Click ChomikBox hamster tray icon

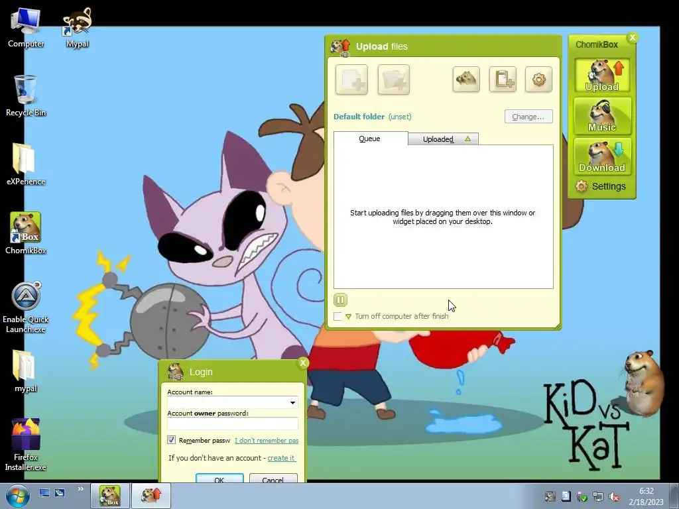[x=550, y=496]
